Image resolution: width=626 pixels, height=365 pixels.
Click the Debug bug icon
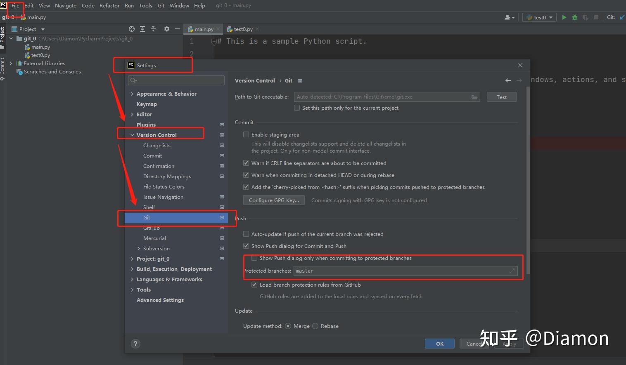tap(574, 17)
